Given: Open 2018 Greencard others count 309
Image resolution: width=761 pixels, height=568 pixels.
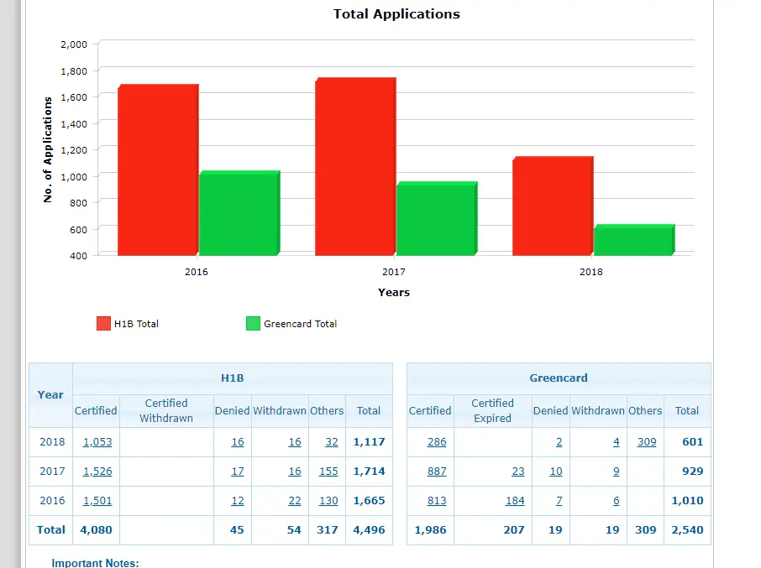Looking at the screenshot, I should tap(647, 442).
